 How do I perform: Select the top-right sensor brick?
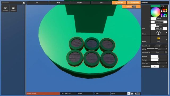107,45
